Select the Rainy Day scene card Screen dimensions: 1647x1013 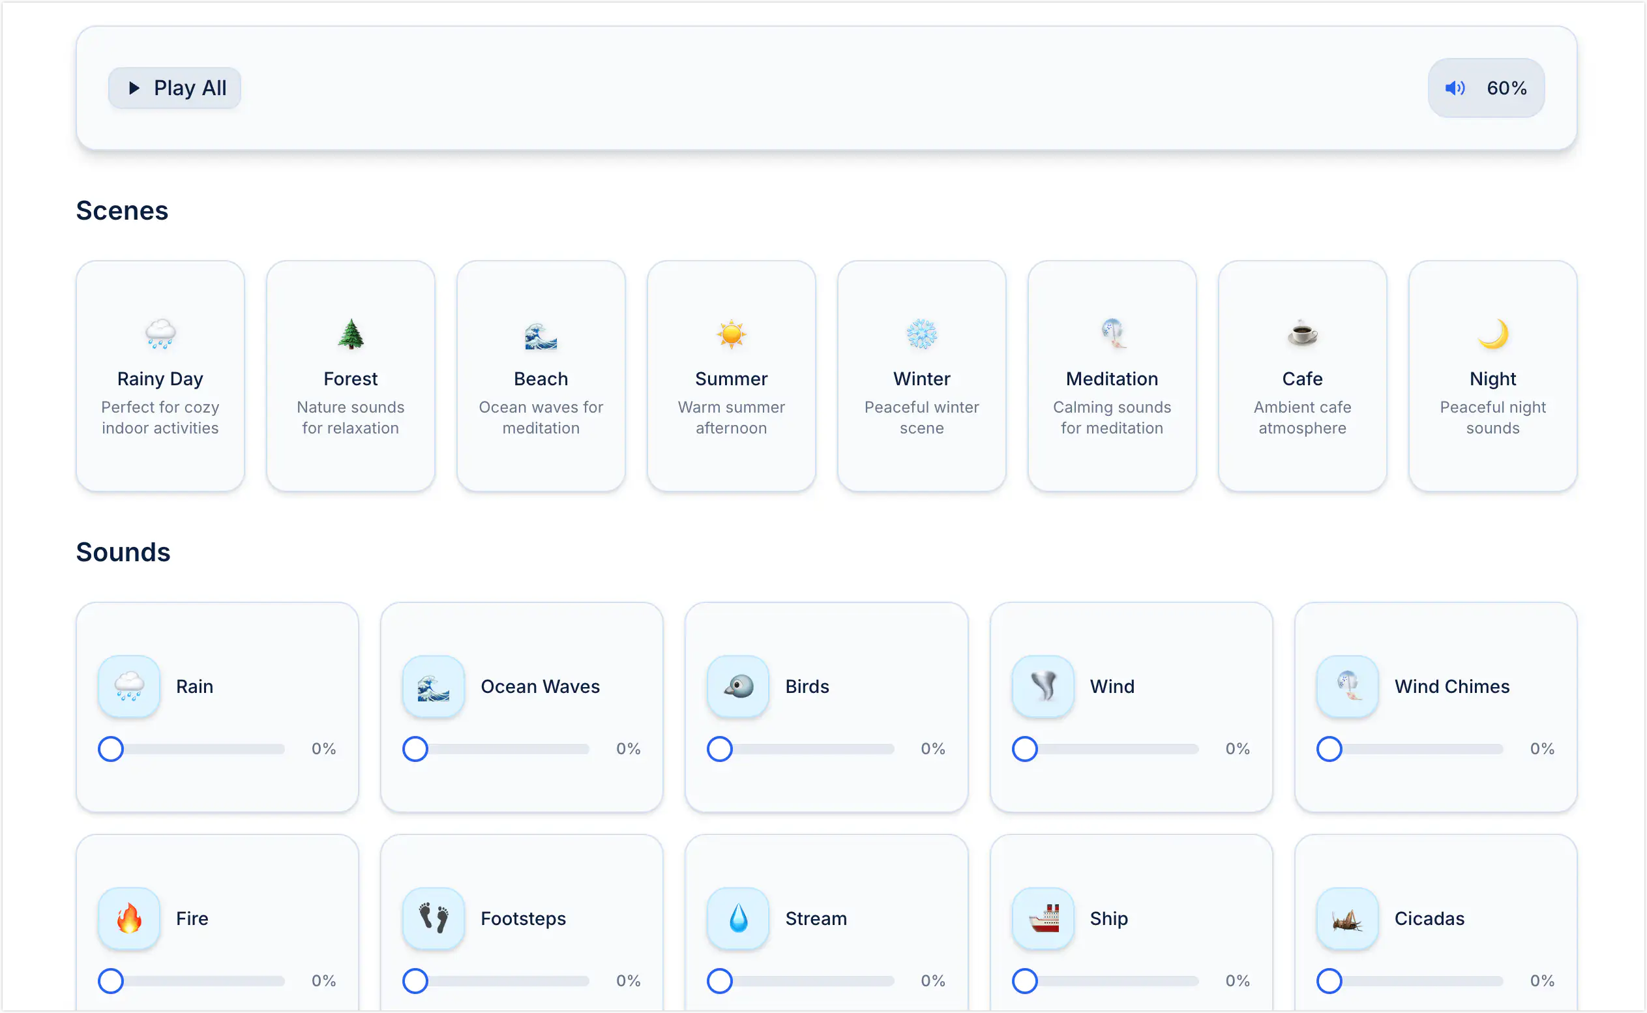(x=160, y=376)
